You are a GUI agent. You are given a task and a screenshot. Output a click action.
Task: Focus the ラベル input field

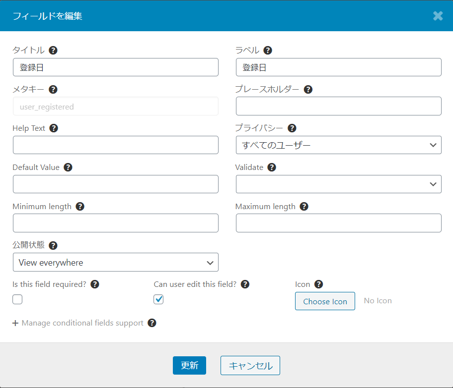point(339,67)
